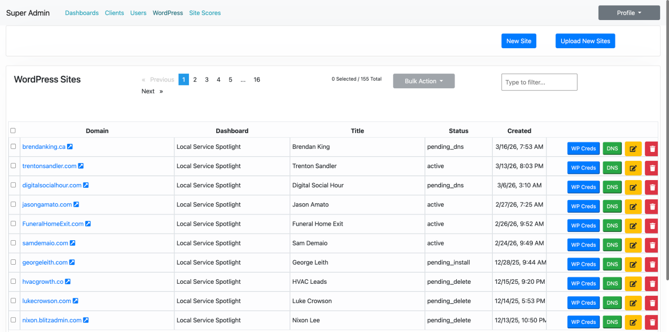The height and width of the screenshot is (332, 669).
Task: Click the Created column header
Action: point(519,131)
